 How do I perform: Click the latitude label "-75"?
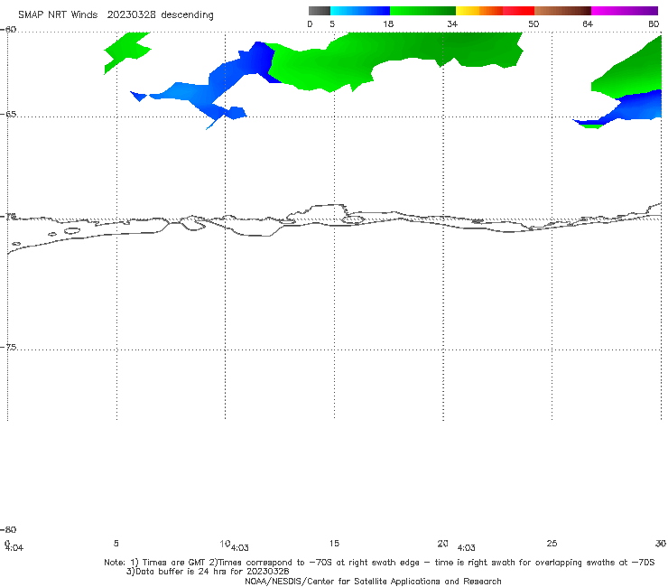[8, 347]
